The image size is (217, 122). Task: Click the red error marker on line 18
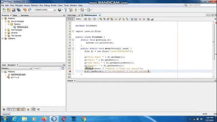tap(70, 72)
